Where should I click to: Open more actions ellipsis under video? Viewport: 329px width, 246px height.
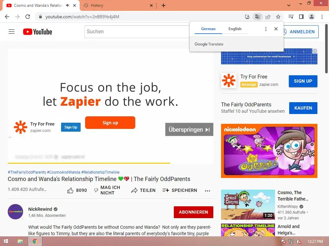click(208, 191)
